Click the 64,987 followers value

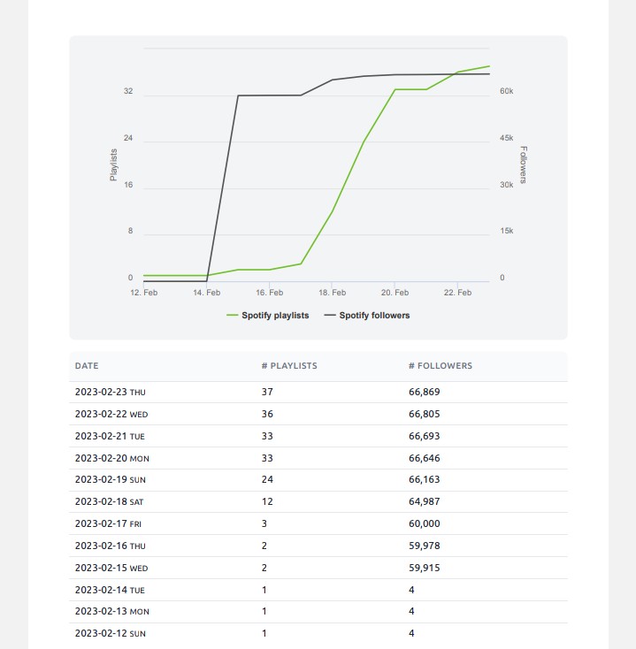point(424,501)
